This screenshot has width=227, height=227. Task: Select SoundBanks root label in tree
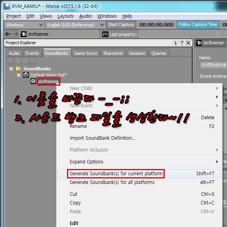tap(37, 69)
